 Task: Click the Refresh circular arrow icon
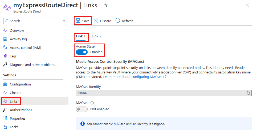(x=118, y=21)
